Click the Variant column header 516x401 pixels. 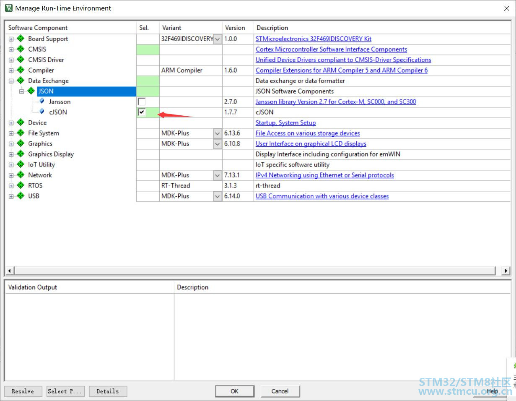click(191, 28)
